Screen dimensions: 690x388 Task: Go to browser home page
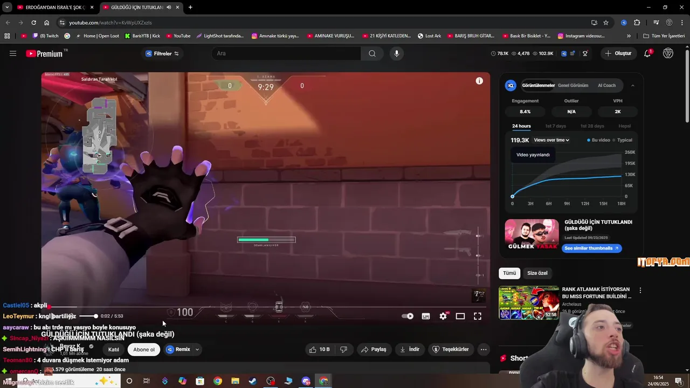pos(46,23)
